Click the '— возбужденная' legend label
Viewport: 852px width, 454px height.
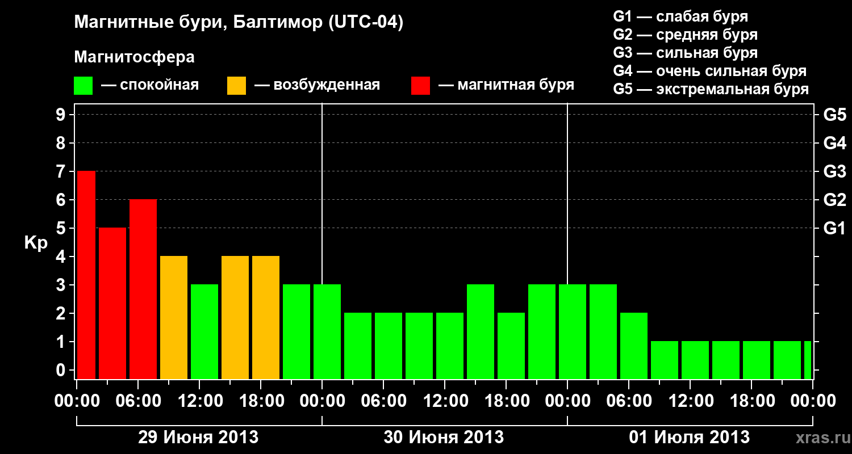318,86
